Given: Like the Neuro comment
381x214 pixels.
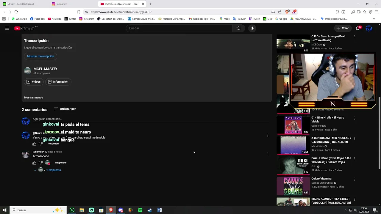Looking at the screenshot, I should pyautogui.click(x=34, y=144).
